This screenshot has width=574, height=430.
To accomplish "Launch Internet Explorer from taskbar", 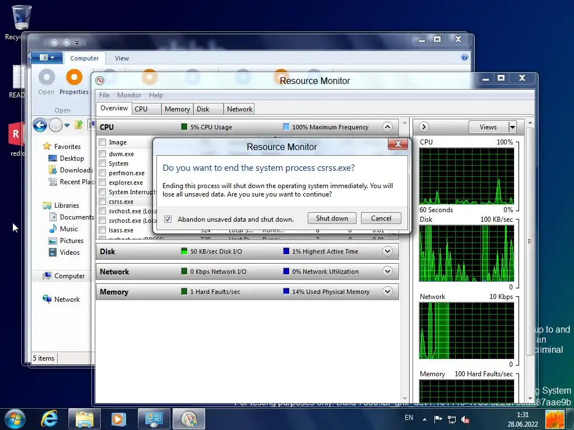I will [x=49, y=419].
